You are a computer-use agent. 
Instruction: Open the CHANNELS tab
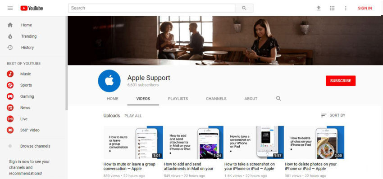216,99
